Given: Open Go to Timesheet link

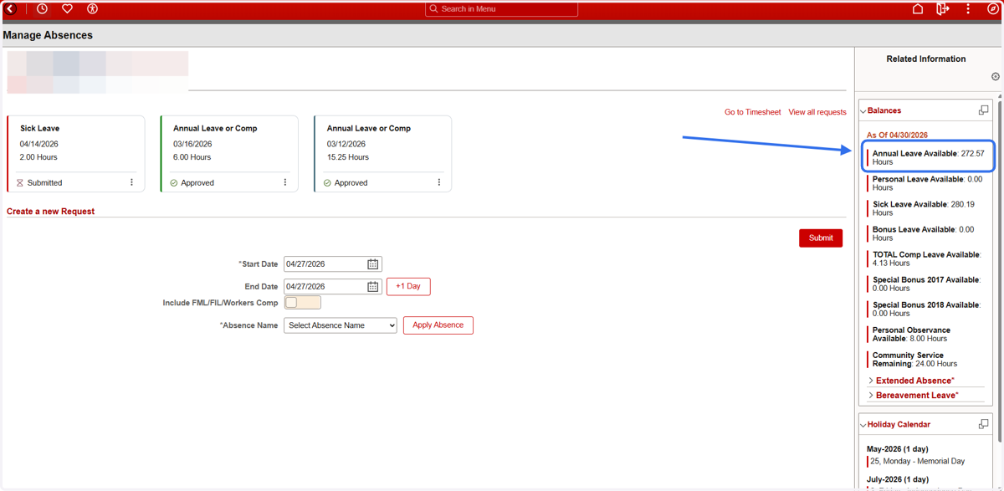Looking at the screenshot, I should [x=753, y=112].
